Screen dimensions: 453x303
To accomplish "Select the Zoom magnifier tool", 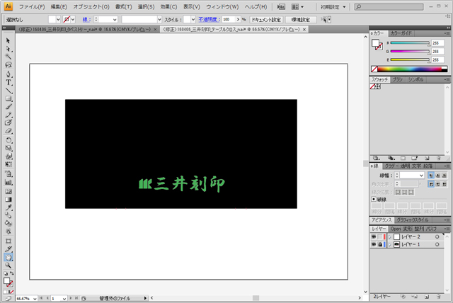I will point(8,265).
